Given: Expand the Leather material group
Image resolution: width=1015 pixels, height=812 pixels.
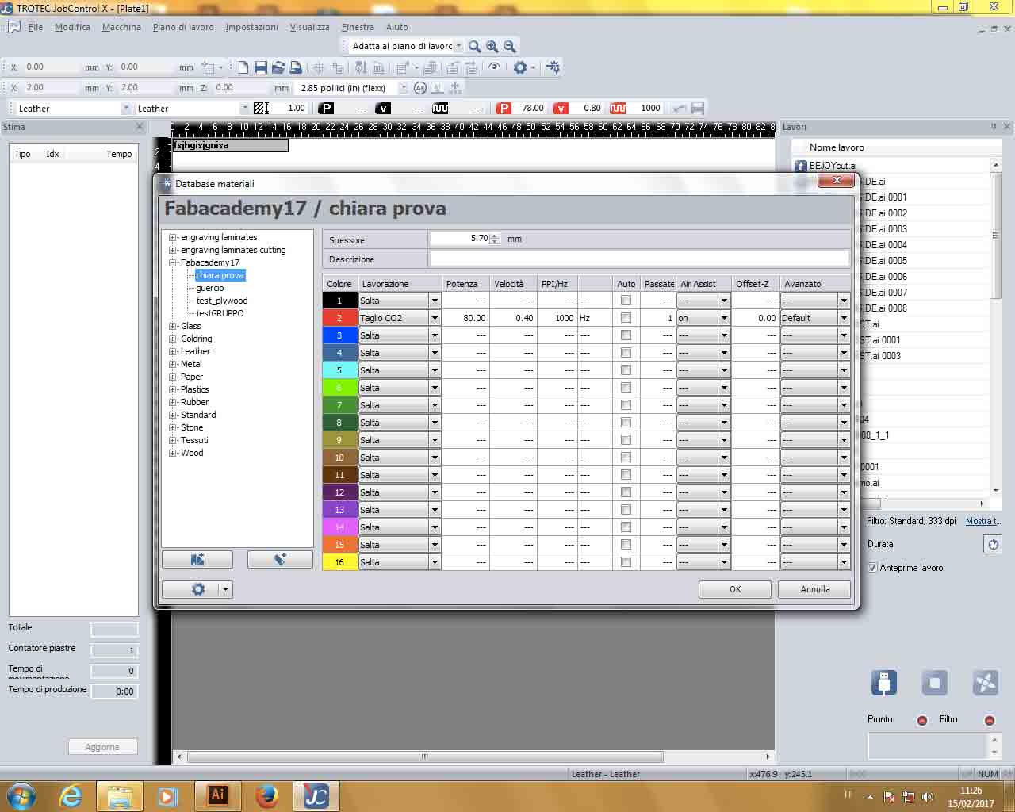Looking at the screenshot, I should click(x=173, y=351).
